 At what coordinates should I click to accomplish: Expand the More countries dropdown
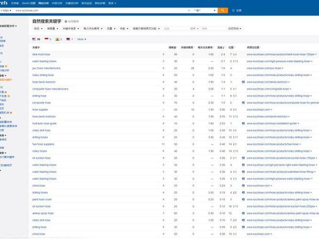(x=82, y=39)
